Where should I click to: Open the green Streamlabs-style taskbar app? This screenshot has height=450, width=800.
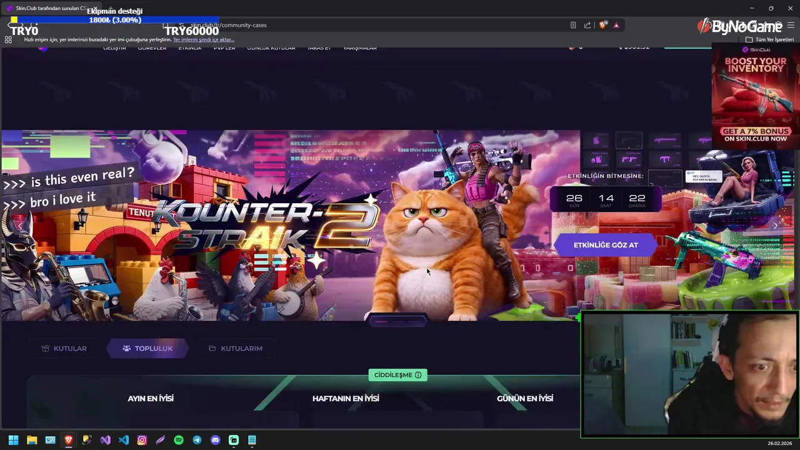coord(234,440)
